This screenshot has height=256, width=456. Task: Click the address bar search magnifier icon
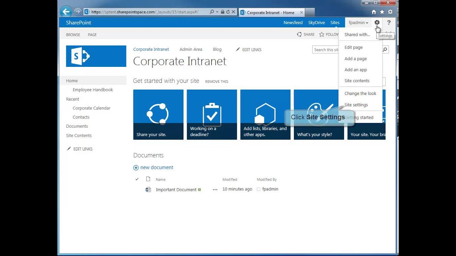pyautogui.click(x=212, y=12)
